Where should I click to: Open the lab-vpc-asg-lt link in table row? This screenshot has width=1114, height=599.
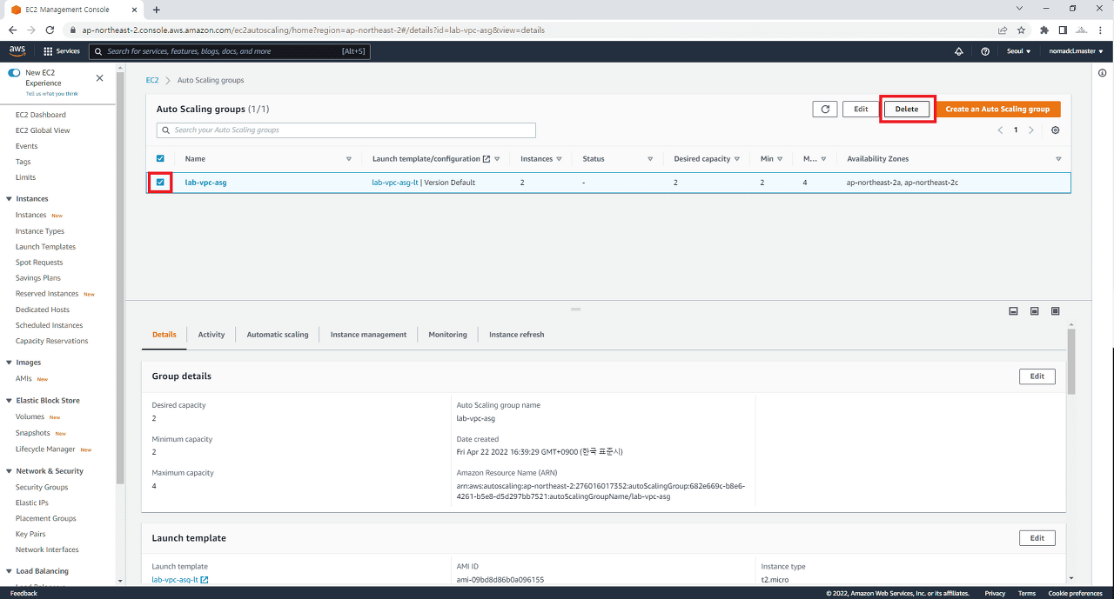tap(395, 183)
